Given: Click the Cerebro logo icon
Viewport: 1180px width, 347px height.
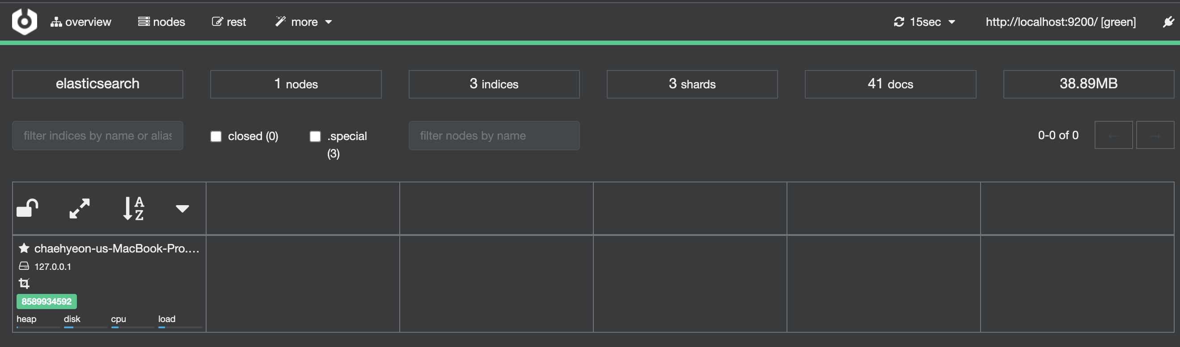Looking at the screenshot, I should click(24, 21).
